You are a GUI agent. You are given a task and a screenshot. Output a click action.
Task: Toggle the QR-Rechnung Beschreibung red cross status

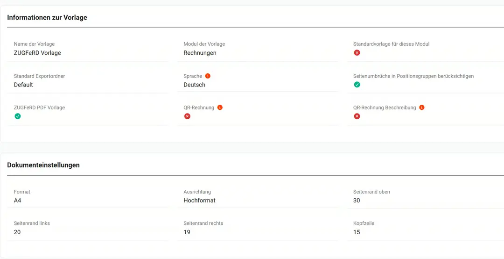357,116
